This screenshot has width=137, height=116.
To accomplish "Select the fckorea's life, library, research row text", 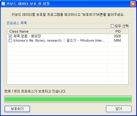I will (x=59, y=40).
